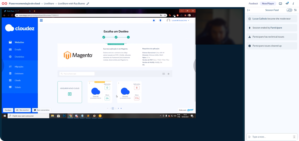Click the cloud search field
299x141 pixels.
77,74
